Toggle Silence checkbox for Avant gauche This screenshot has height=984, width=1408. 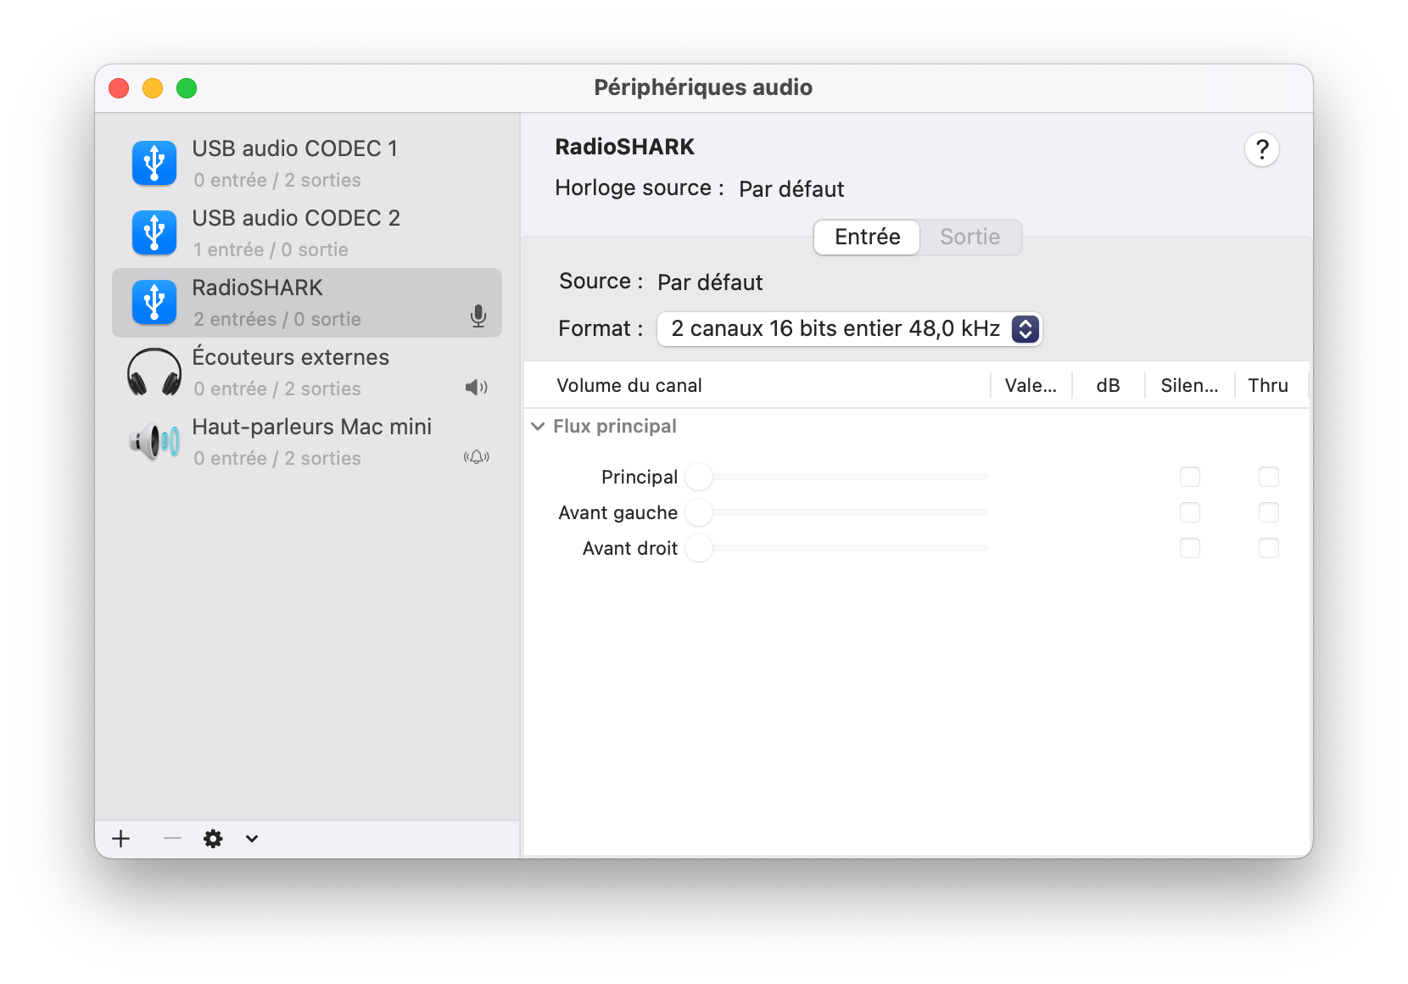(1190, 512)
